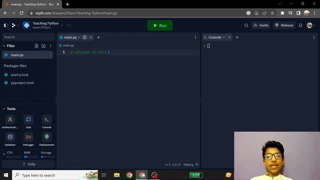Image resolution: width=320 pixels, height=180 pixels.
Task: Run the Python program
Action: (160, 25)
